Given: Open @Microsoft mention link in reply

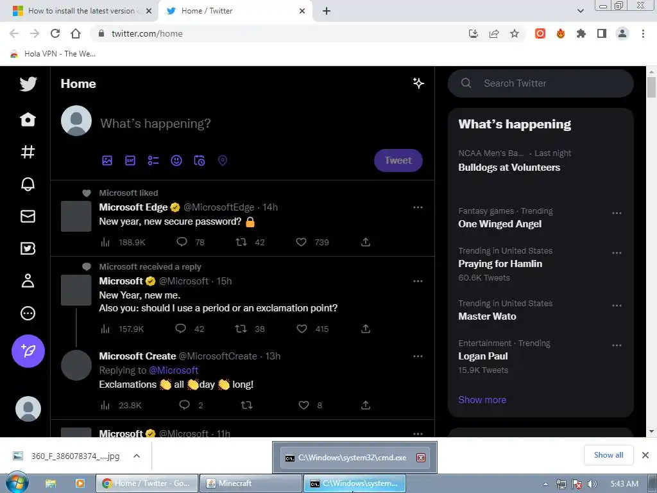Looking at the screenshot, I should coord(173,370).
